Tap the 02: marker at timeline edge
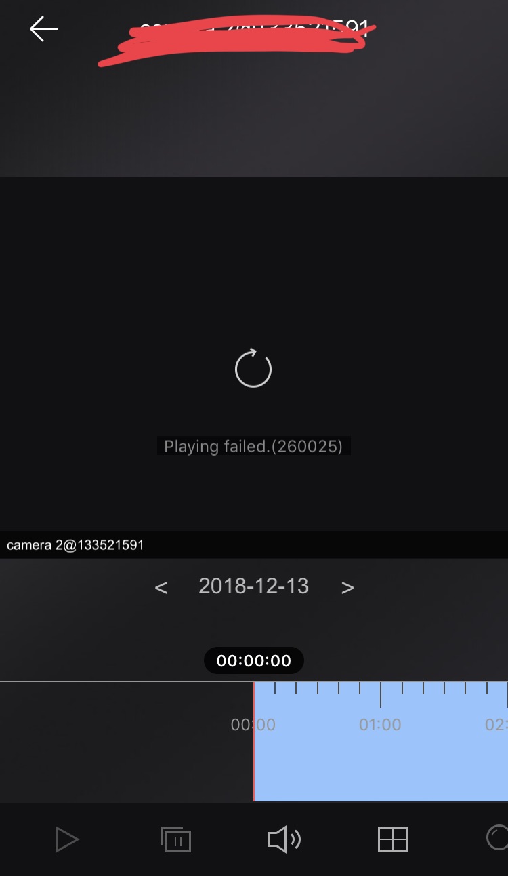 click(496, 724)
